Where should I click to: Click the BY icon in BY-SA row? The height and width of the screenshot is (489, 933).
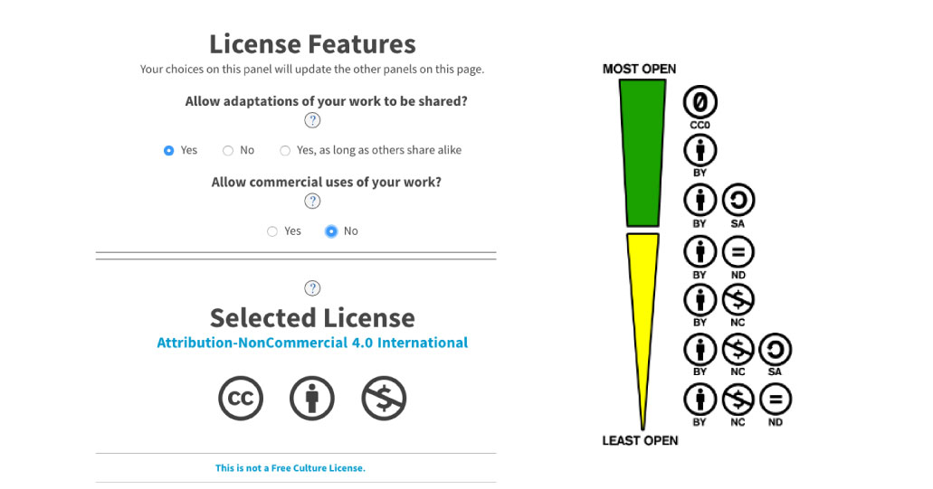700,201
